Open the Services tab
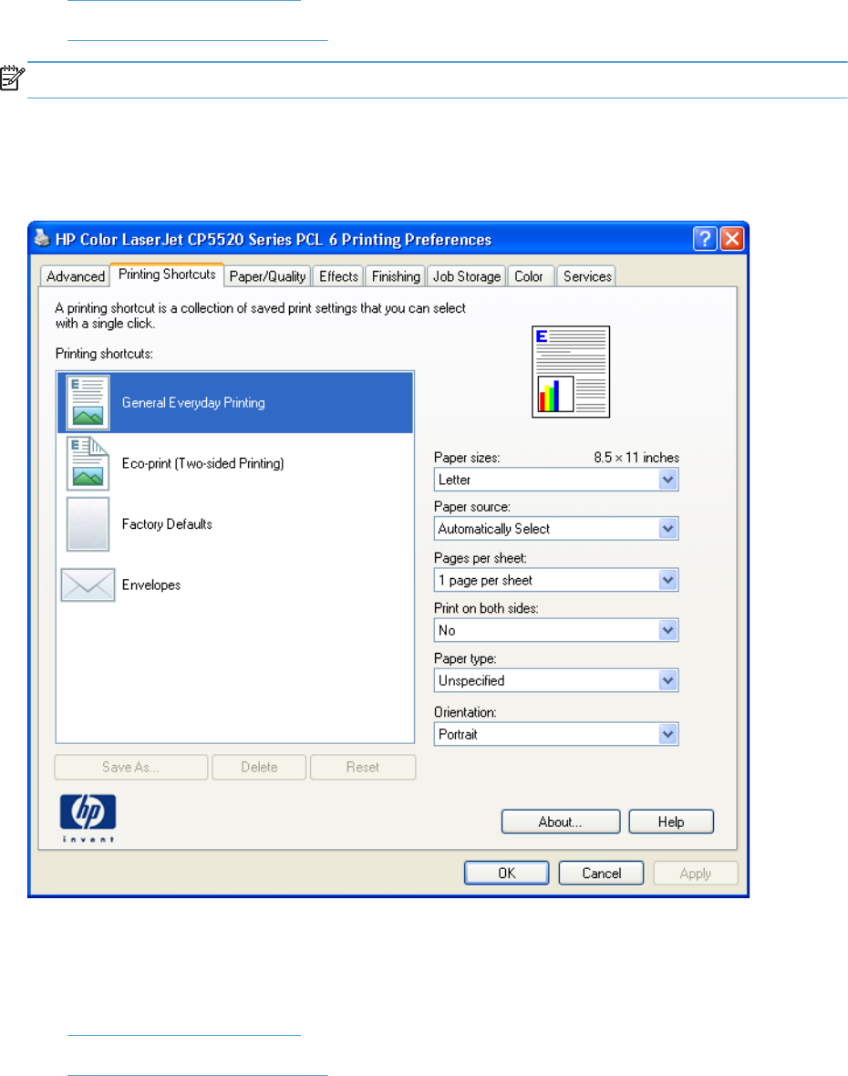The height and width of the screenshot is (1076, 848). [587, 276]
